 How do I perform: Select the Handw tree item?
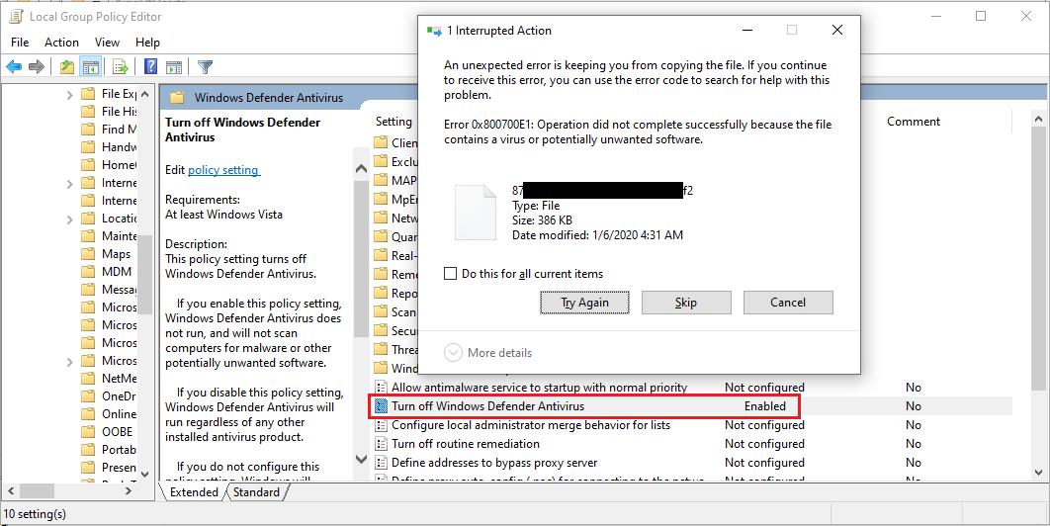coord(119,146)
